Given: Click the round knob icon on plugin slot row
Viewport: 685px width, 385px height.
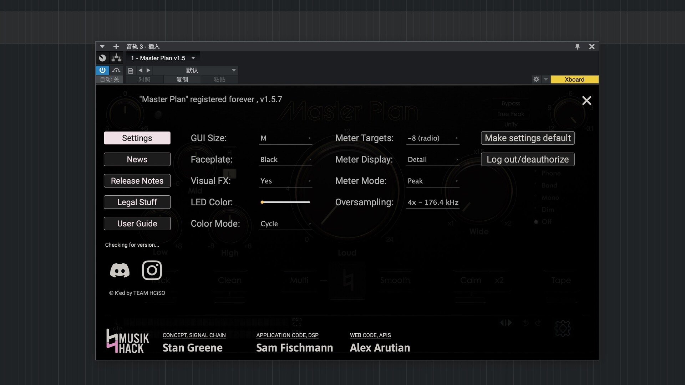Looking at the screenshot, I should click(102, 58).
